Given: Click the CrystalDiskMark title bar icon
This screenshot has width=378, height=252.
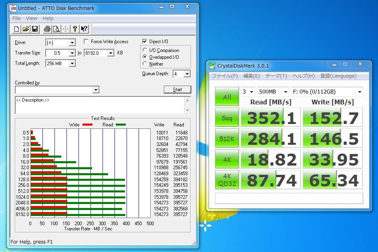Looking at the screenshot, I should (x=212, y=66).
